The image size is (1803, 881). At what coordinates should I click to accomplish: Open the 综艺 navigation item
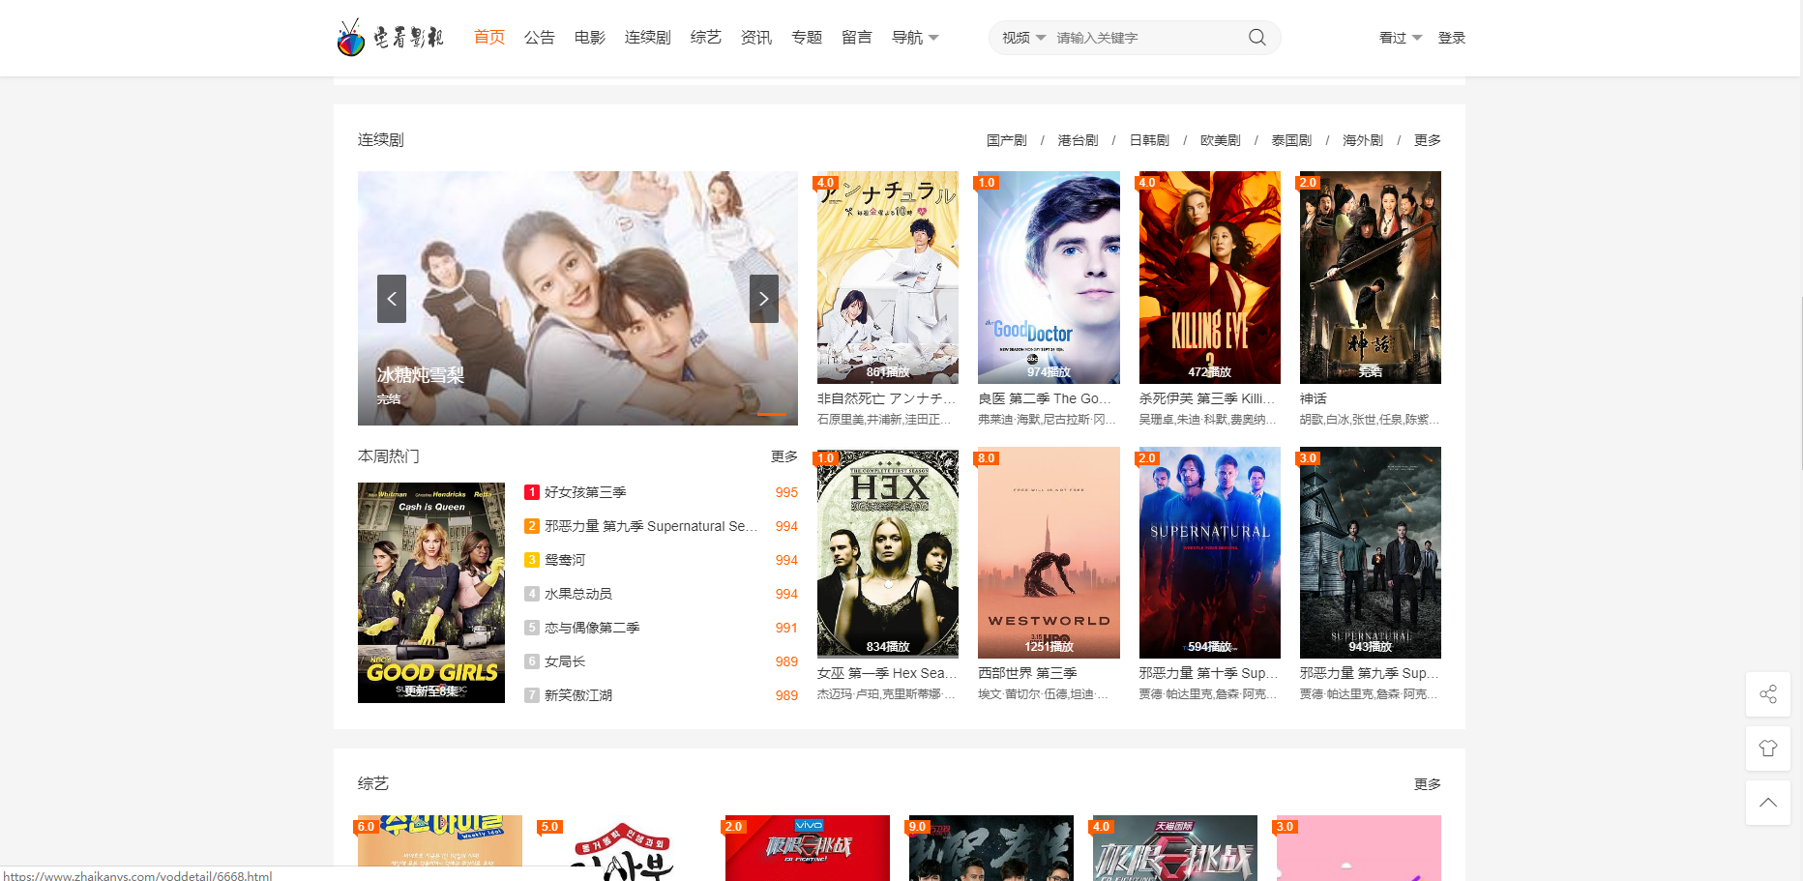706,38
